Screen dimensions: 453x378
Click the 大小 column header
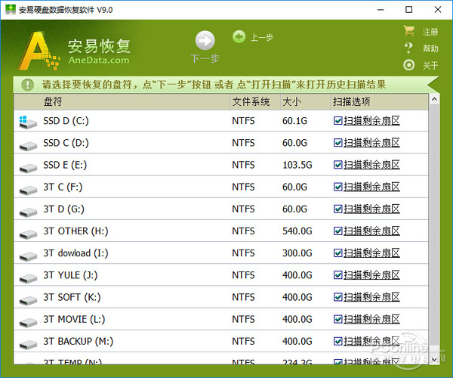click(x=305, y=102)
